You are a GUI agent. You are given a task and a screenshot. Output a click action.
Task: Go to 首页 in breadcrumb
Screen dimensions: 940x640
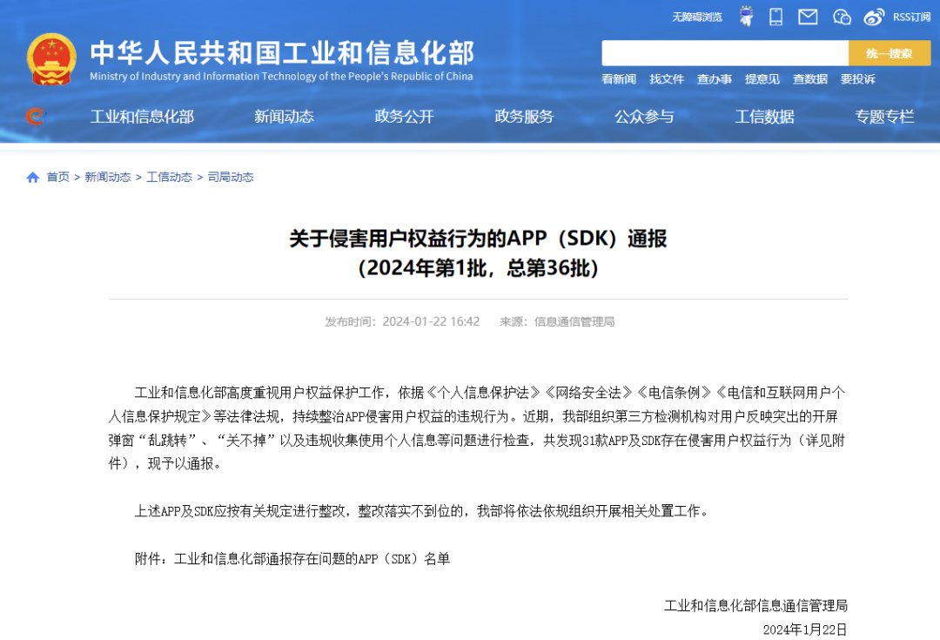tap(58, 177)
